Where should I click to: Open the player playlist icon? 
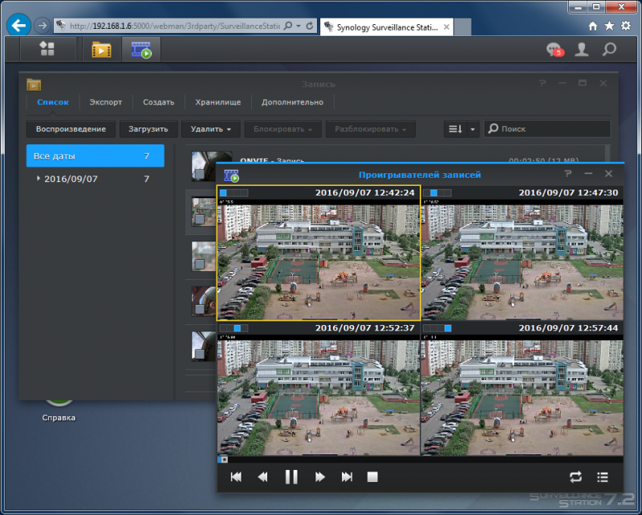point(603,477)
